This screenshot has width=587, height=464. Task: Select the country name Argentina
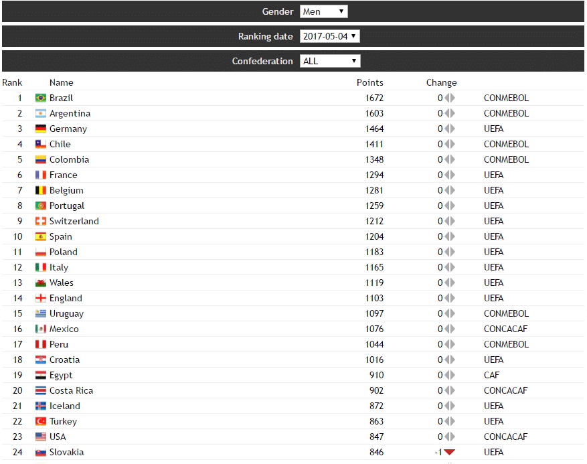point(70,113)
